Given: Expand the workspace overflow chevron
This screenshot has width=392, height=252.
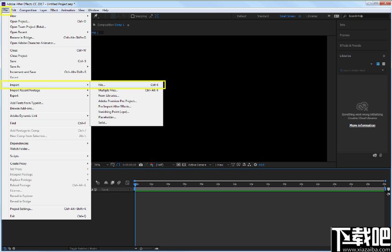Looking at the screenshot, I should coord(329,16).
